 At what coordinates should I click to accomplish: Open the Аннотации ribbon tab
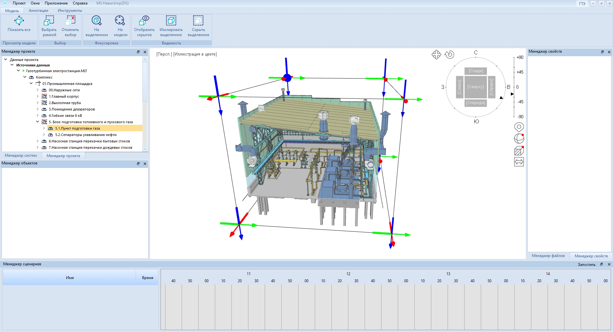coord(38,11)
